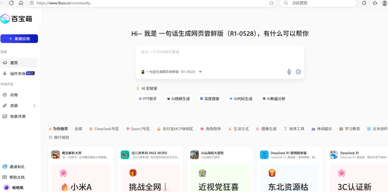Click the 略略略 user avatar
The width and height of the screenshot is (388, 192).
pyautogui.click(x=6, y=188)
